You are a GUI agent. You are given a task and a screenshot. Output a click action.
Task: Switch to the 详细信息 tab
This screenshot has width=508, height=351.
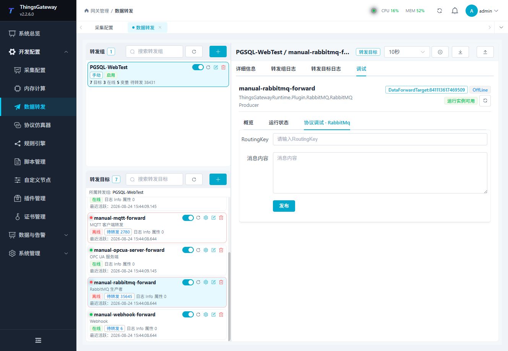[x=246, y=69]
